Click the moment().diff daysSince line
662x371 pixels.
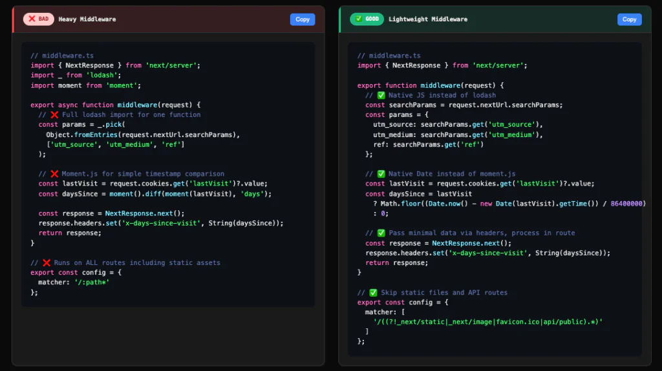pos(155,194)
